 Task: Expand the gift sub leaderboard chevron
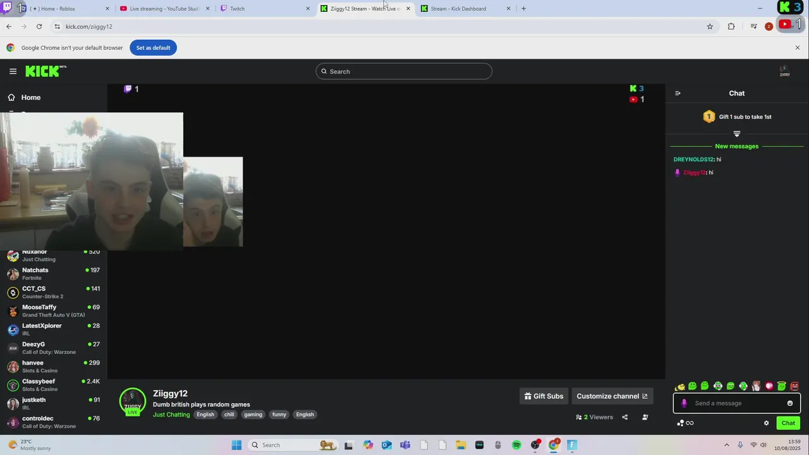(736, 133)
